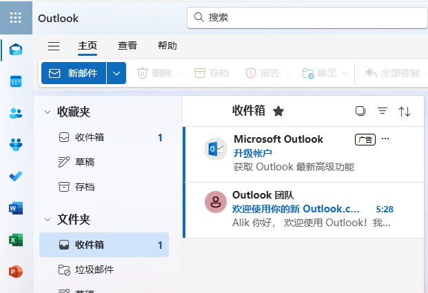Click the Outlook 团队 sender avatar
The image size is (428, 293).
point(216,202)
